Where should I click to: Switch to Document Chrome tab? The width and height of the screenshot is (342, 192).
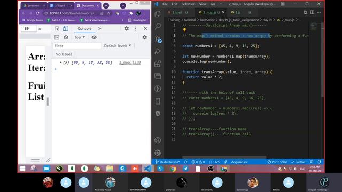88,6
